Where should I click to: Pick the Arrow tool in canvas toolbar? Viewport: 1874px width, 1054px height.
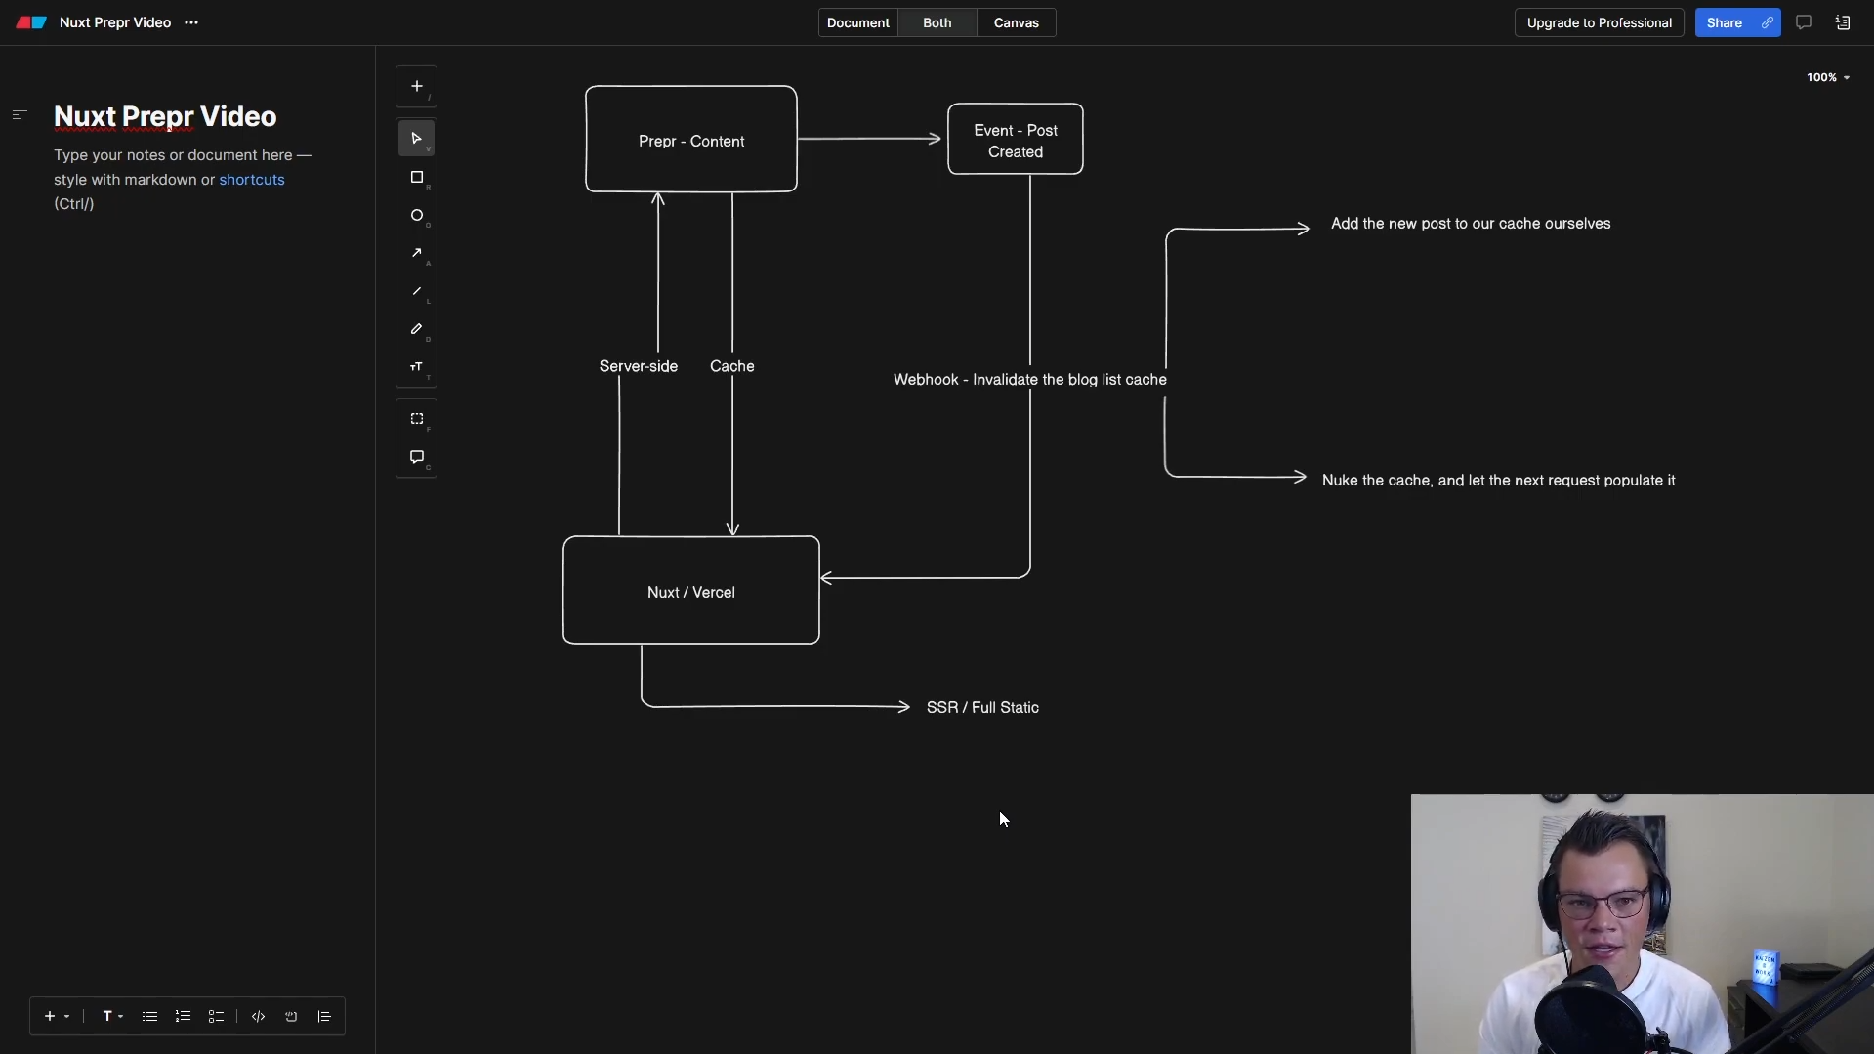(416, 253)
